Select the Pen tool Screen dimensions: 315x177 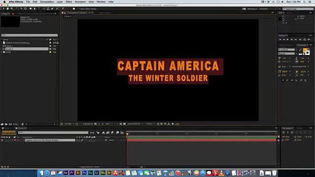point(35,9)
